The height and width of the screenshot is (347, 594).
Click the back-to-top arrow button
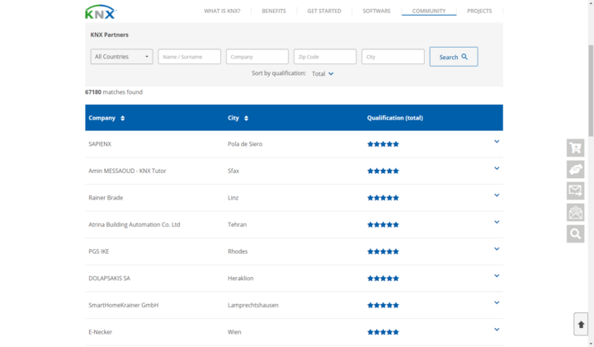[x=581, y=324]
